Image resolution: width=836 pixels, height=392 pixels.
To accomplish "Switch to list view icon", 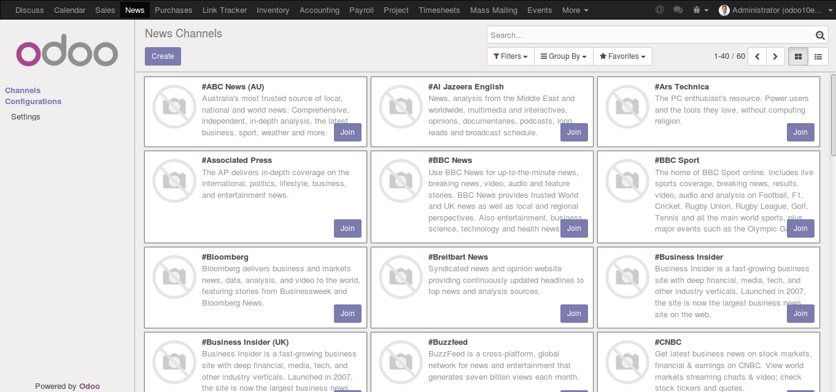I will point(818,56).
